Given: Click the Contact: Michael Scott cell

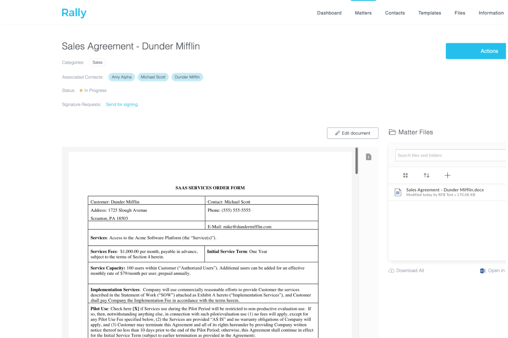Looking at the screenshot, I should (x=262, y=200).
